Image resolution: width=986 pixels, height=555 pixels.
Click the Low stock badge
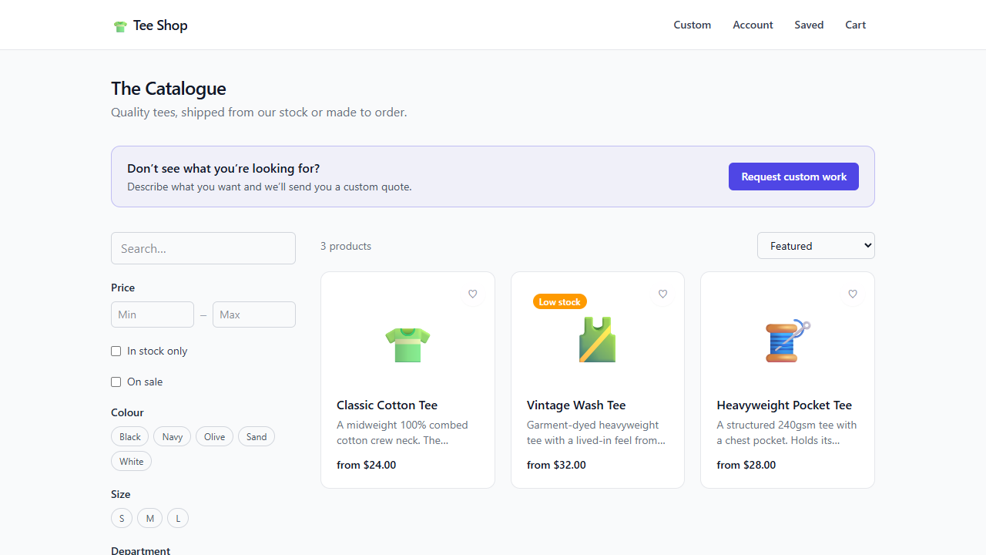pyautogui.click(x=560, y=301)
